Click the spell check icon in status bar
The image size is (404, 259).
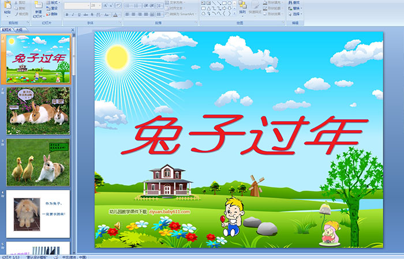(x=56, y=257)
